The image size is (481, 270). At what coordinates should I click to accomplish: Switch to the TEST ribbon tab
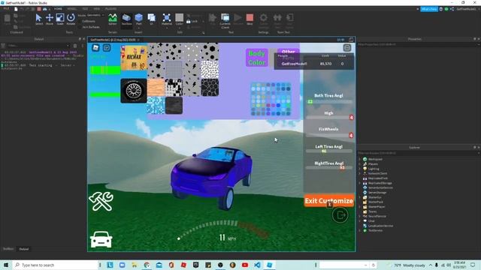[x=85, y=9]
